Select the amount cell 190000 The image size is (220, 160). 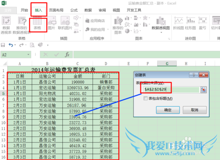click(x=78, y=82)
